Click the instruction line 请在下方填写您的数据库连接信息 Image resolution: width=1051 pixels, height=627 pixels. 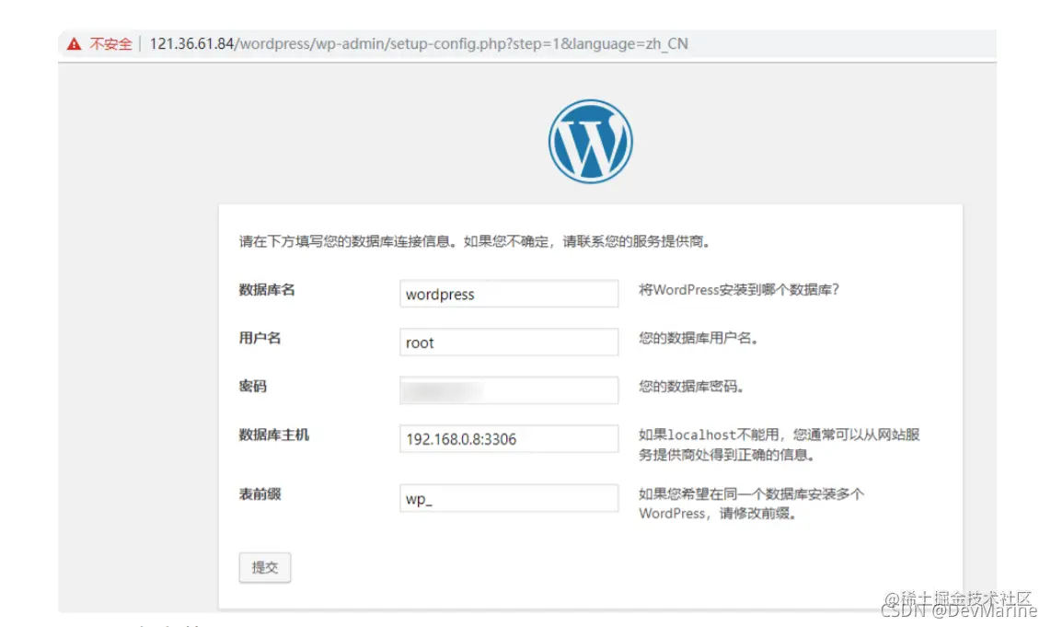(475, 241)
